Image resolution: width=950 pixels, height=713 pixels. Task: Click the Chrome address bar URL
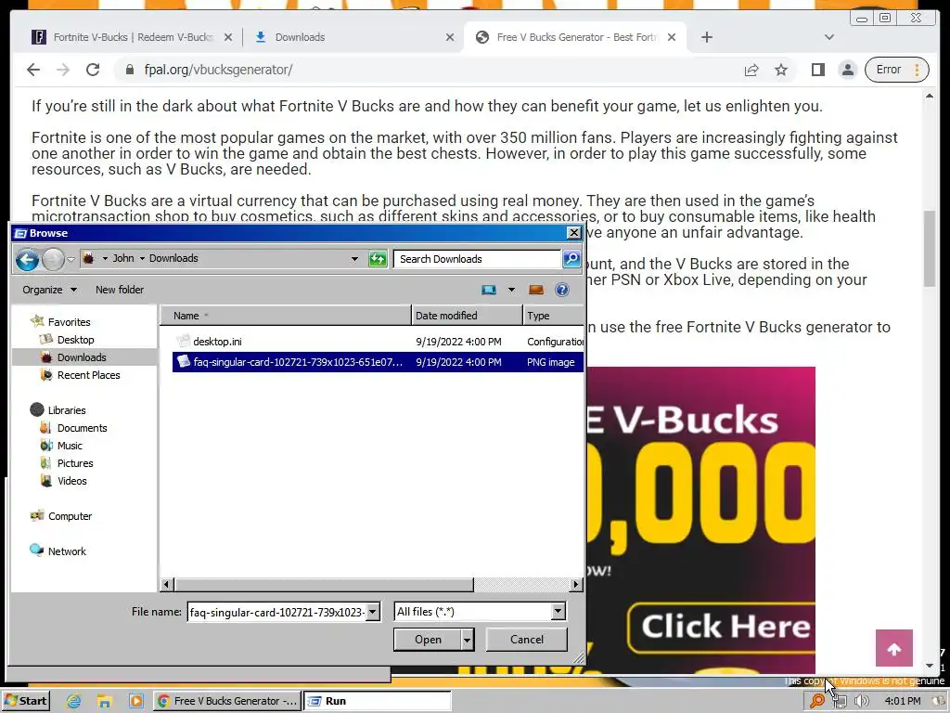(218, 70)
